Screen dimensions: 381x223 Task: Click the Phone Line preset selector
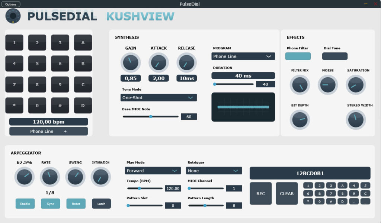point(48,131)
